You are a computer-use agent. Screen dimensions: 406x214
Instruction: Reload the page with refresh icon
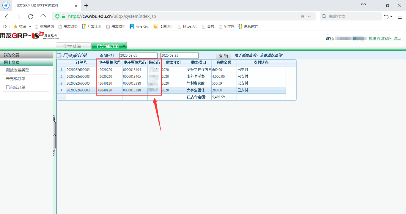(31, 17)
